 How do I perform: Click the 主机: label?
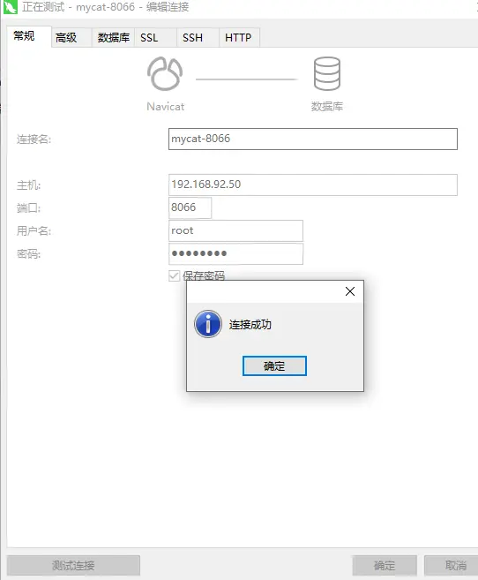28,185
